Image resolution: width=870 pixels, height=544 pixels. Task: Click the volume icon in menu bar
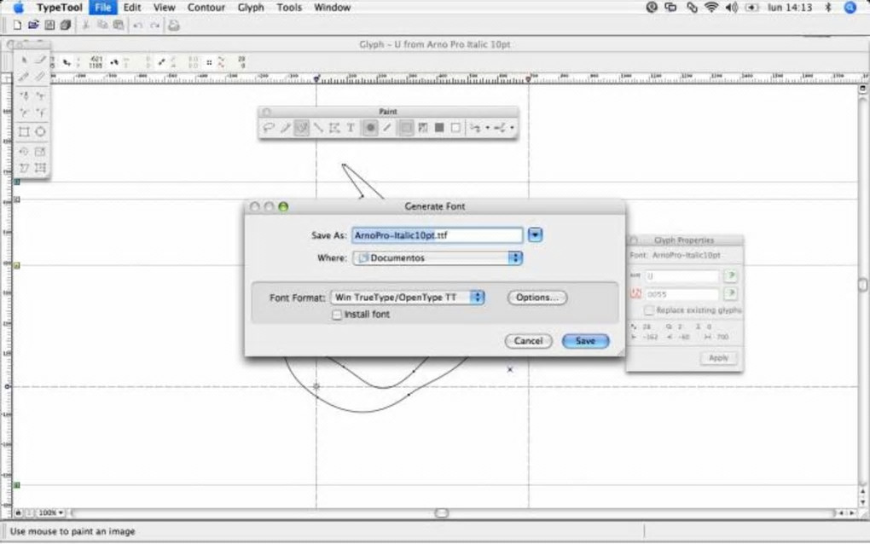[x=731, y=7]
